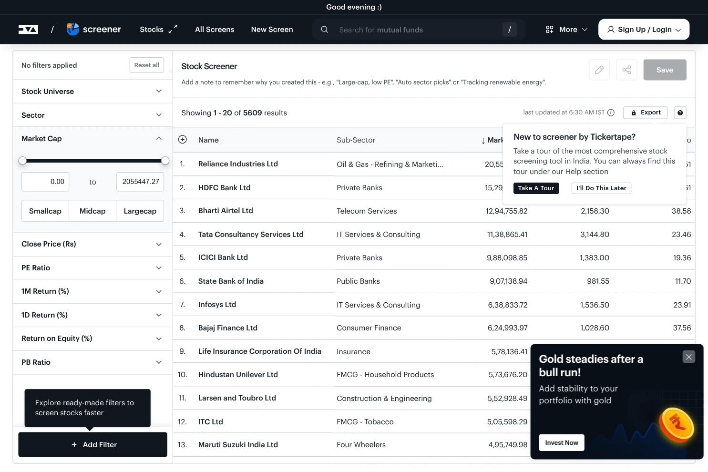Open HDFC Bank Ltd stock
This screenshot has height=472, width=708.
(x=224, y=188)
